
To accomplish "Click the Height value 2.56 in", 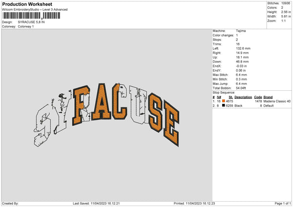I will click(286, 12).
